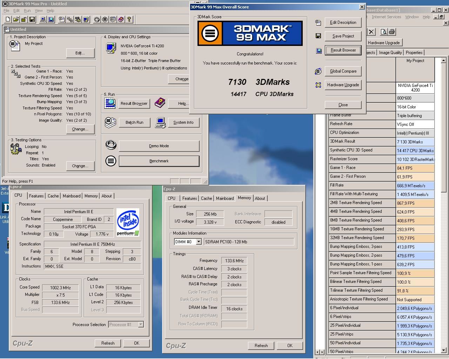Click the icon beside Result Browser in score dialog
Screen dimensions: 449x359
[x=319, y=51]
